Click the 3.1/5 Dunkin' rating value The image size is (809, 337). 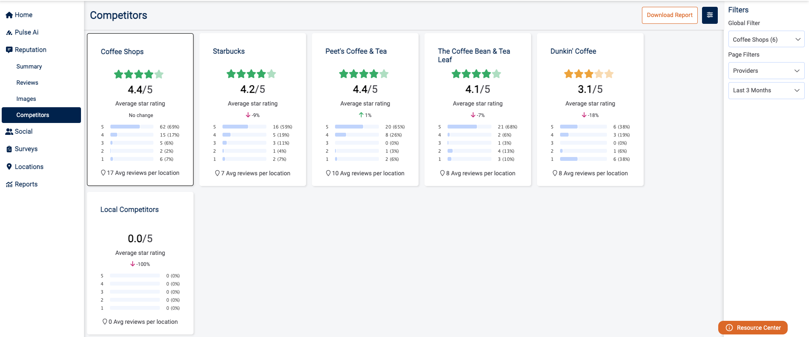click(x=590, y=89)
